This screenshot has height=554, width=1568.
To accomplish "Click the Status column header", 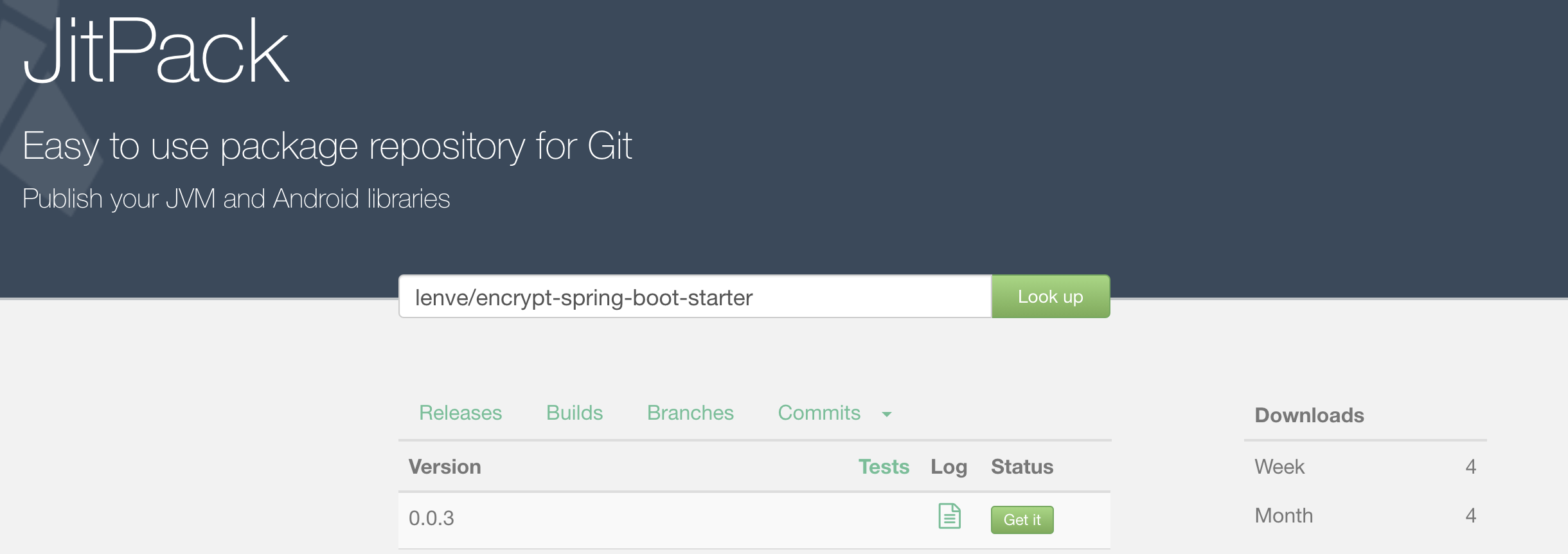I will (1022, 467).
